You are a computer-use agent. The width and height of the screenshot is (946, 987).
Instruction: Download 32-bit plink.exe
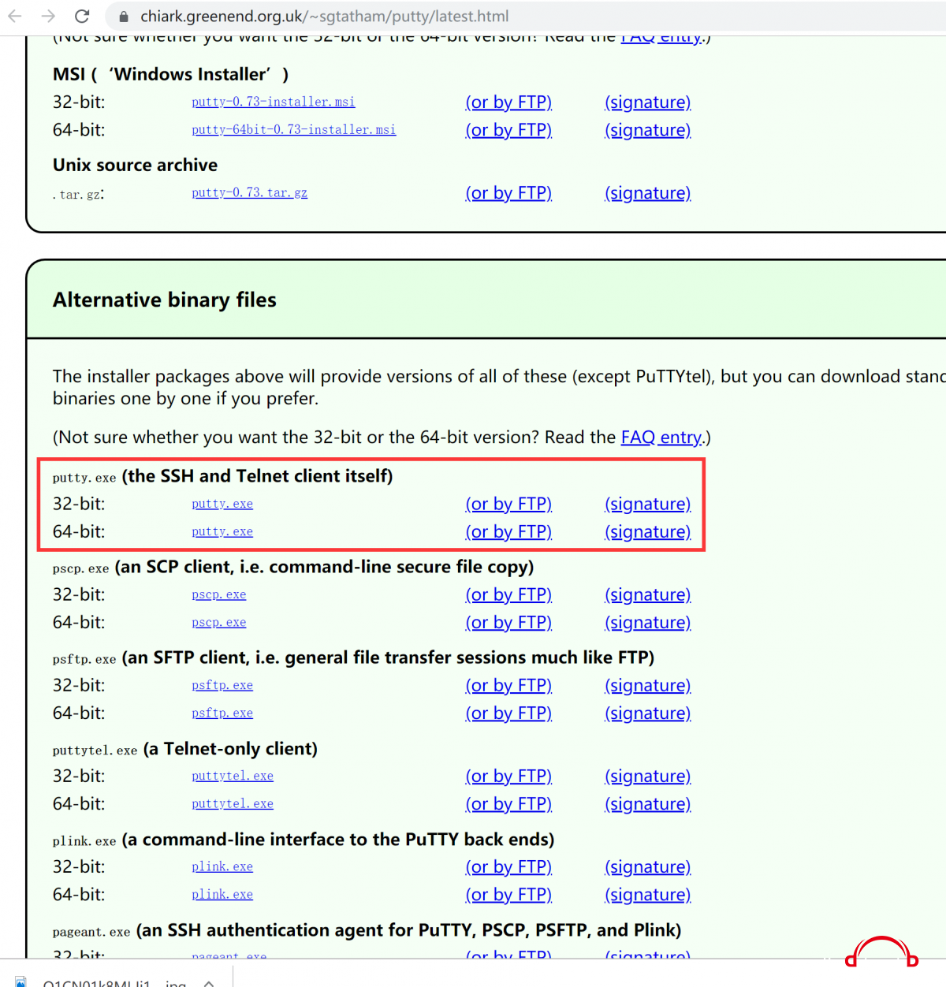click(222, 866)
